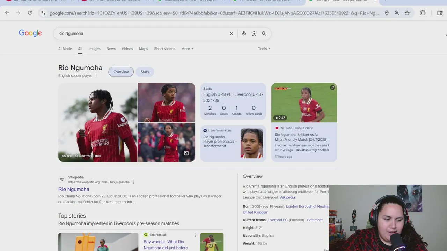Open the image gallery icon on photo
Image resolution: width=447 pixels, height=251 pixels.
click(x=186, y=153)
